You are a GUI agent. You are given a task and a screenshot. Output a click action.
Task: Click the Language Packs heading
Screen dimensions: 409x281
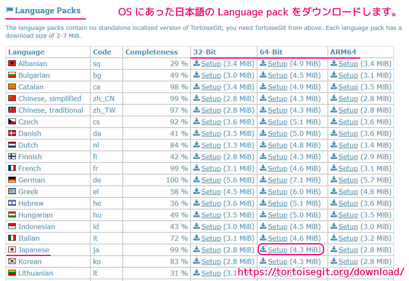coord(48,10)
